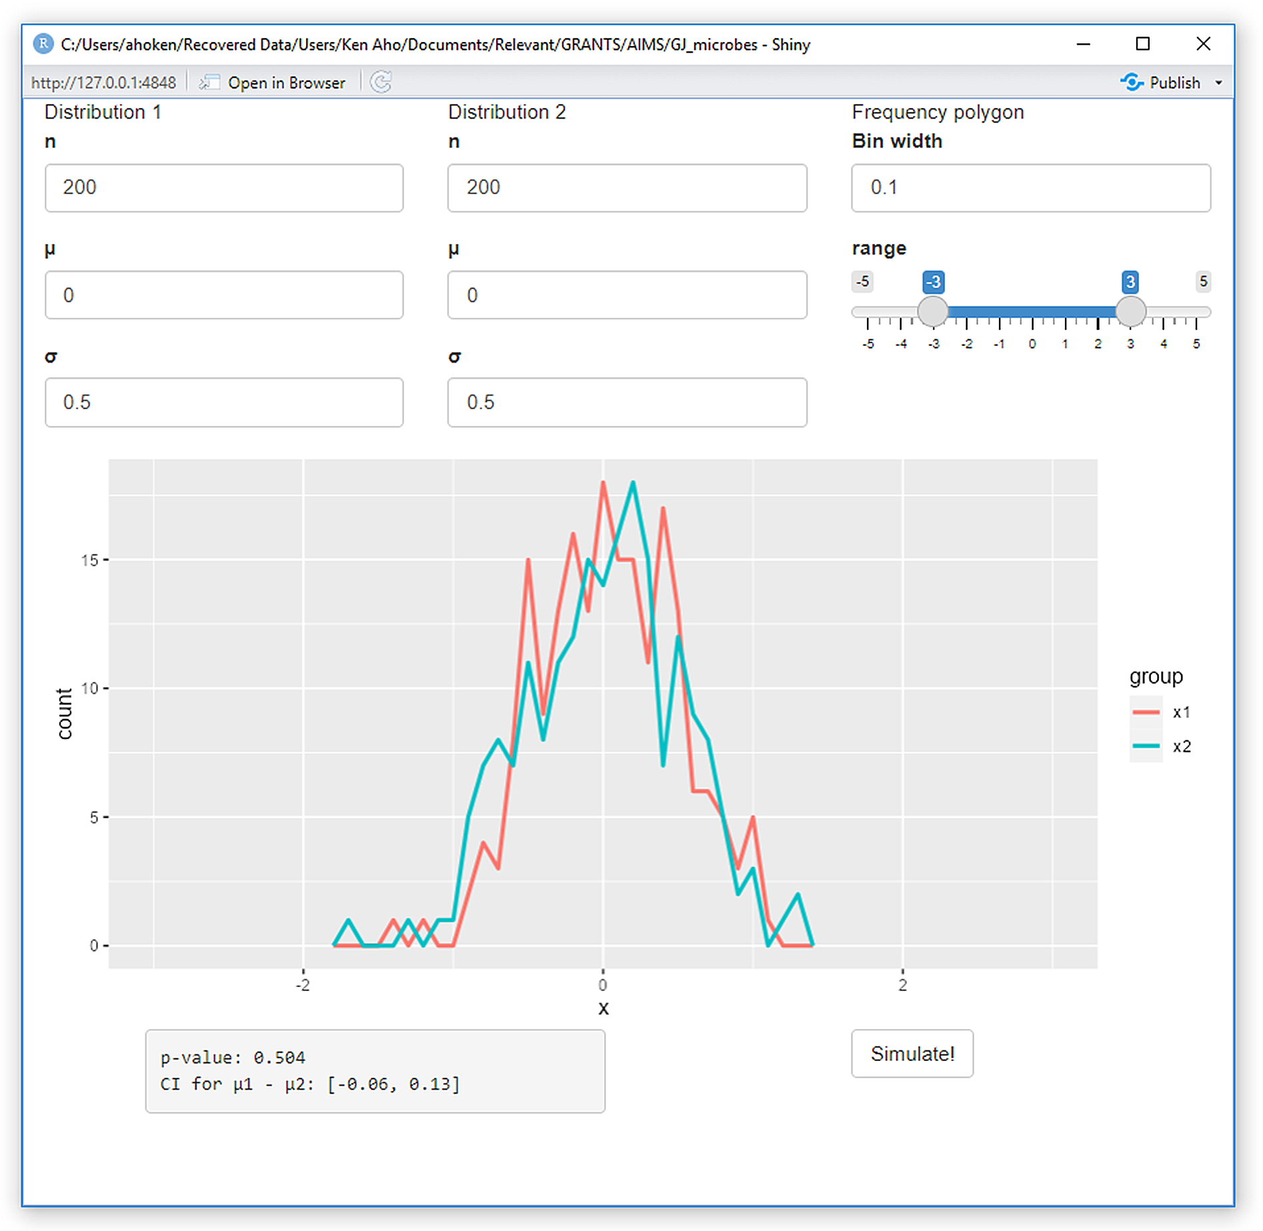Click the -5 minimum label of the range slider

tap(862, 281)
